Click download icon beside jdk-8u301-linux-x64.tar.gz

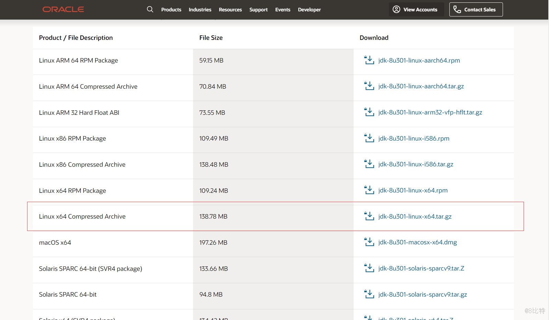(369, 216)
